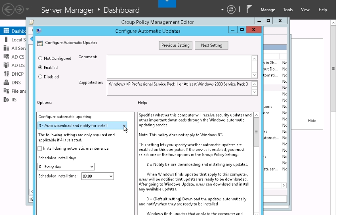This screenshot has height=215, width=338.
Task: Click the Configure Automatic Updates policy icon
Action: point(40,43)
